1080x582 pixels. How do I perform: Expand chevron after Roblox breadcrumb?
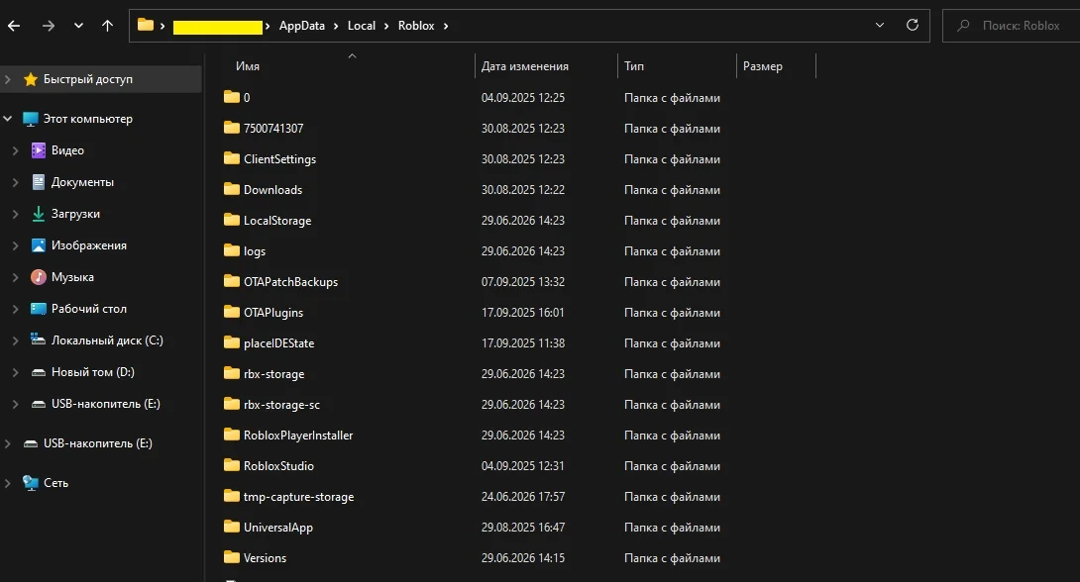[x=446, y=26]
